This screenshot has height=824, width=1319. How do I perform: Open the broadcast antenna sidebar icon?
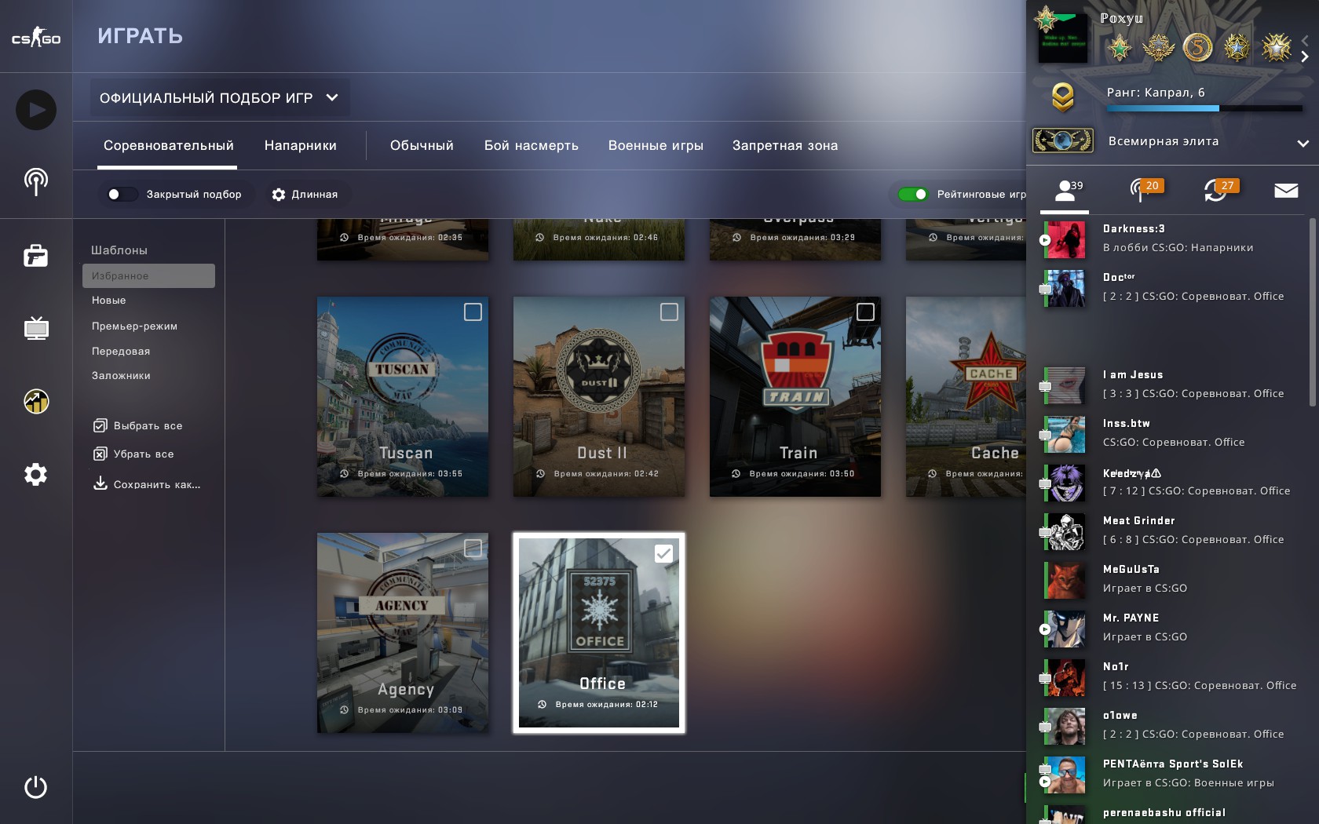pos(36,182)
